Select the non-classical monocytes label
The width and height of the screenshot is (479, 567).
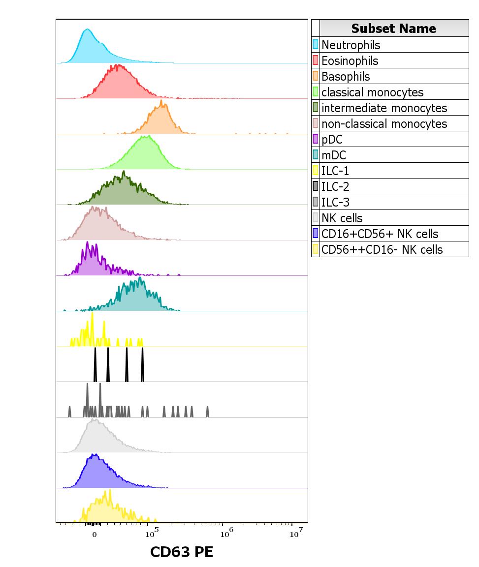(384, 123)
